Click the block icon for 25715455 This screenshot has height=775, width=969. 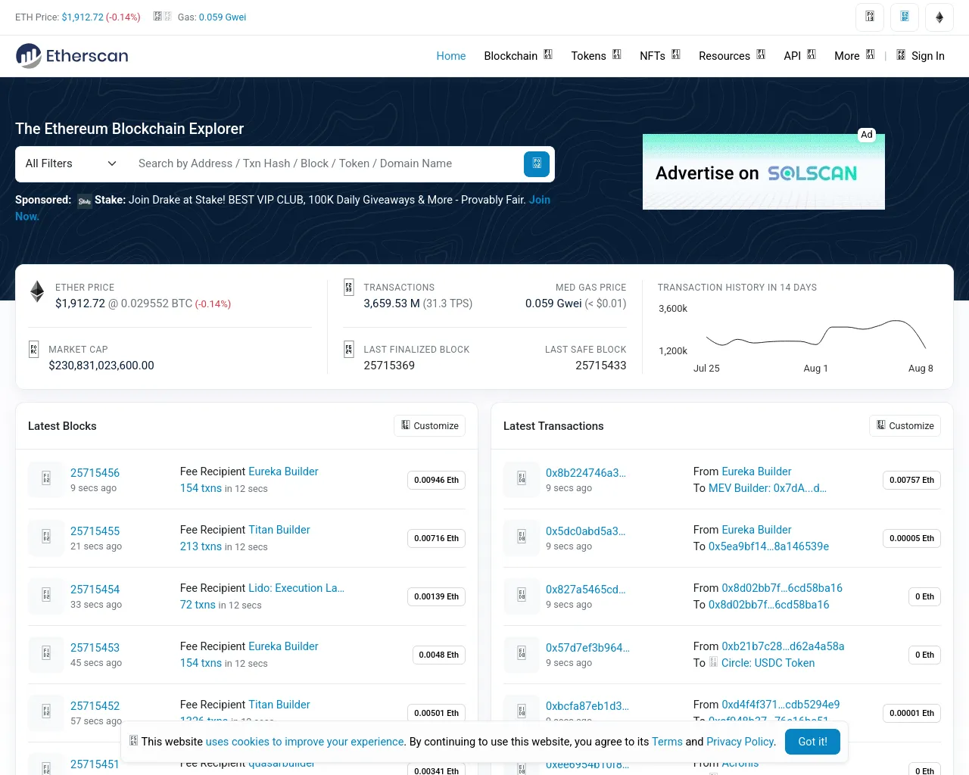coord(46,537)
